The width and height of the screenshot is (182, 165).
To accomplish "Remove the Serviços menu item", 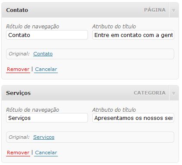I will point(18,153).
